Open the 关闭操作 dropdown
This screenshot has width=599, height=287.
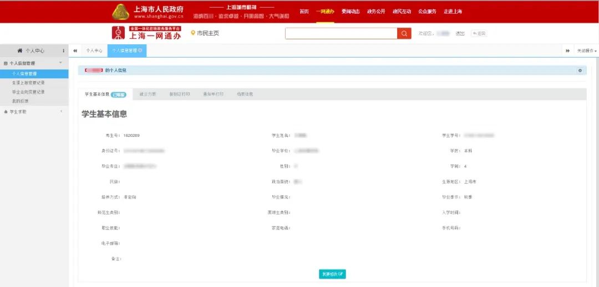pyautogui.click(x=587, y=51)
